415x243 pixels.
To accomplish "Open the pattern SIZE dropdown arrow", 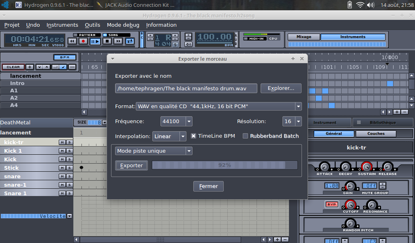I will pos(105,122).
